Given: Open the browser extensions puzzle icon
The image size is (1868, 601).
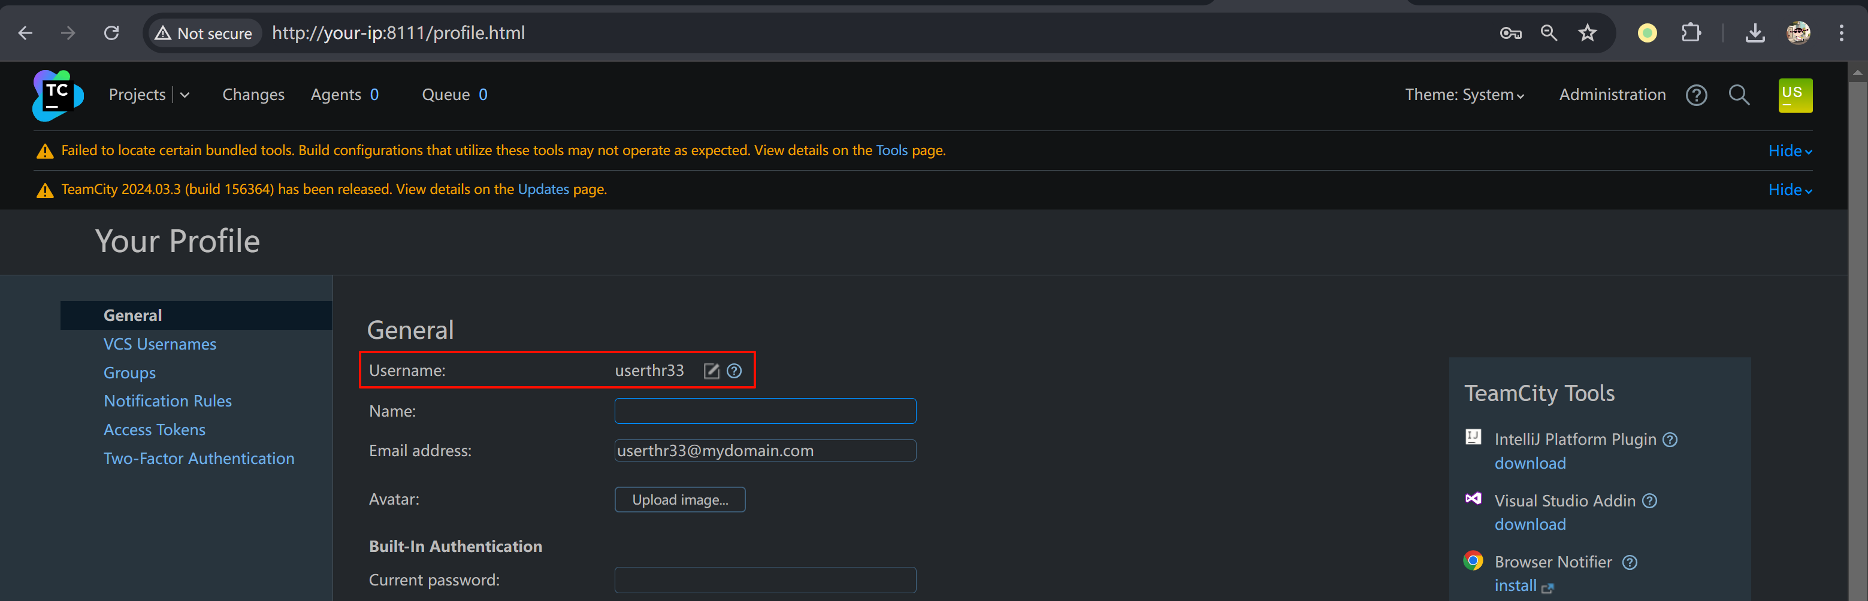Looking at the screenshot, I should coord(1690,32).
